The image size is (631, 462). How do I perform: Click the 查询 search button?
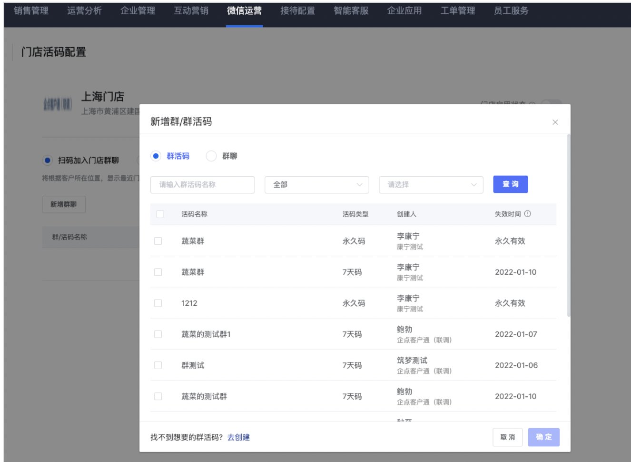tap(510, 184)
